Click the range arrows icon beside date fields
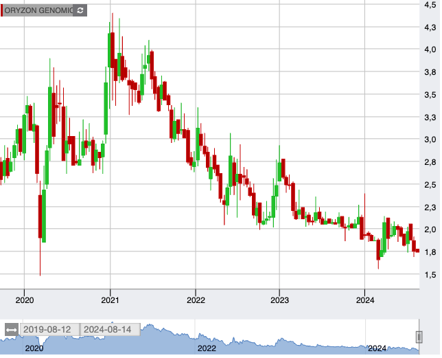Viewport: 442px width, 358px height. pyautogui.click(x=12, y=330)
